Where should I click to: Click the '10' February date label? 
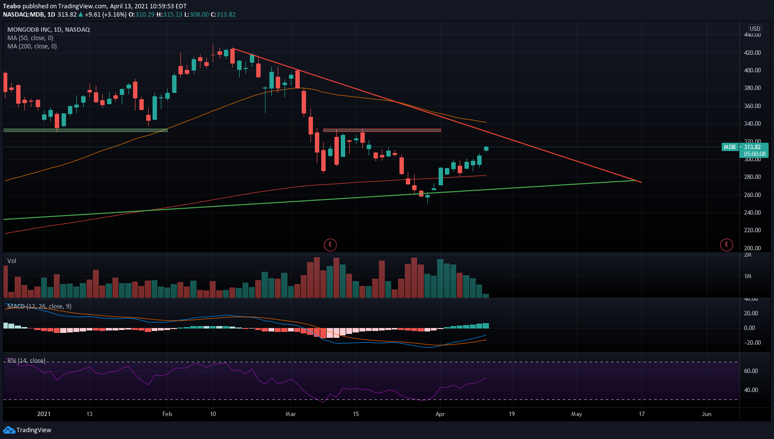pyautogui.click(x=213, y=414)
